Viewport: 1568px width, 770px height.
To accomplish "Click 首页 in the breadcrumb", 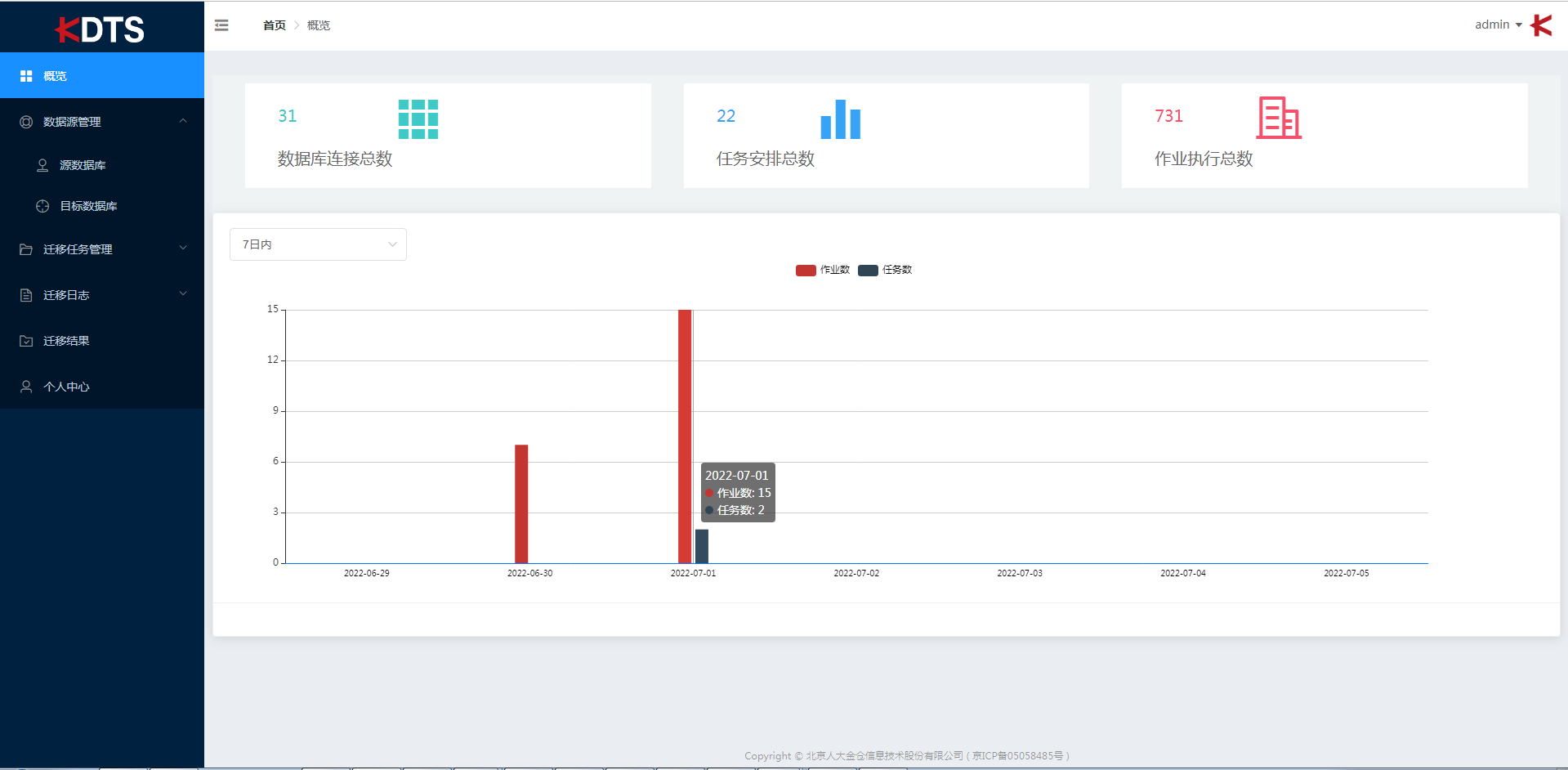I will [x=273, y=25].
